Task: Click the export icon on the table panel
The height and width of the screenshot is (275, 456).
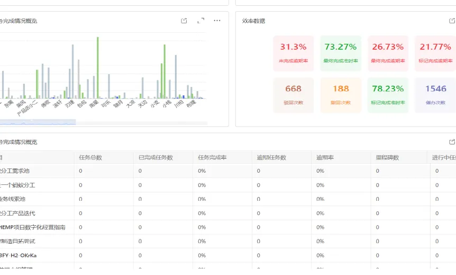Action: tap(452, 142)
